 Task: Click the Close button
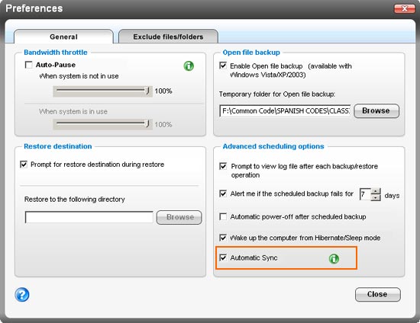pos(378,294)
